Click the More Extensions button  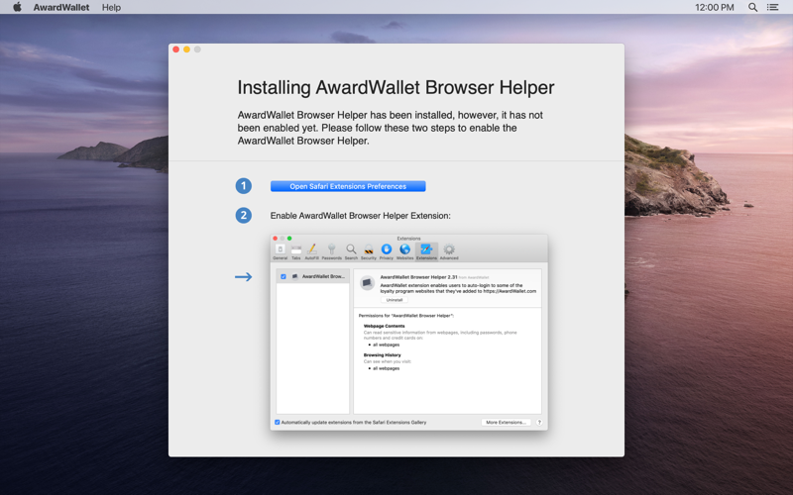click(506, 423)
